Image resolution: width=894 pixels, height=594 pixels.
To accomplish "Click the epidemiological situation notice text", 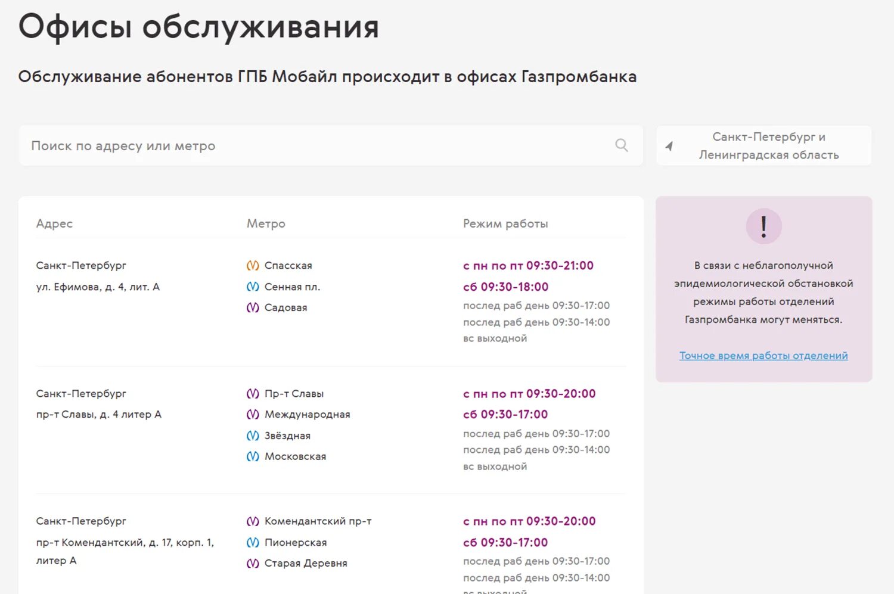I will pos(763,293).
